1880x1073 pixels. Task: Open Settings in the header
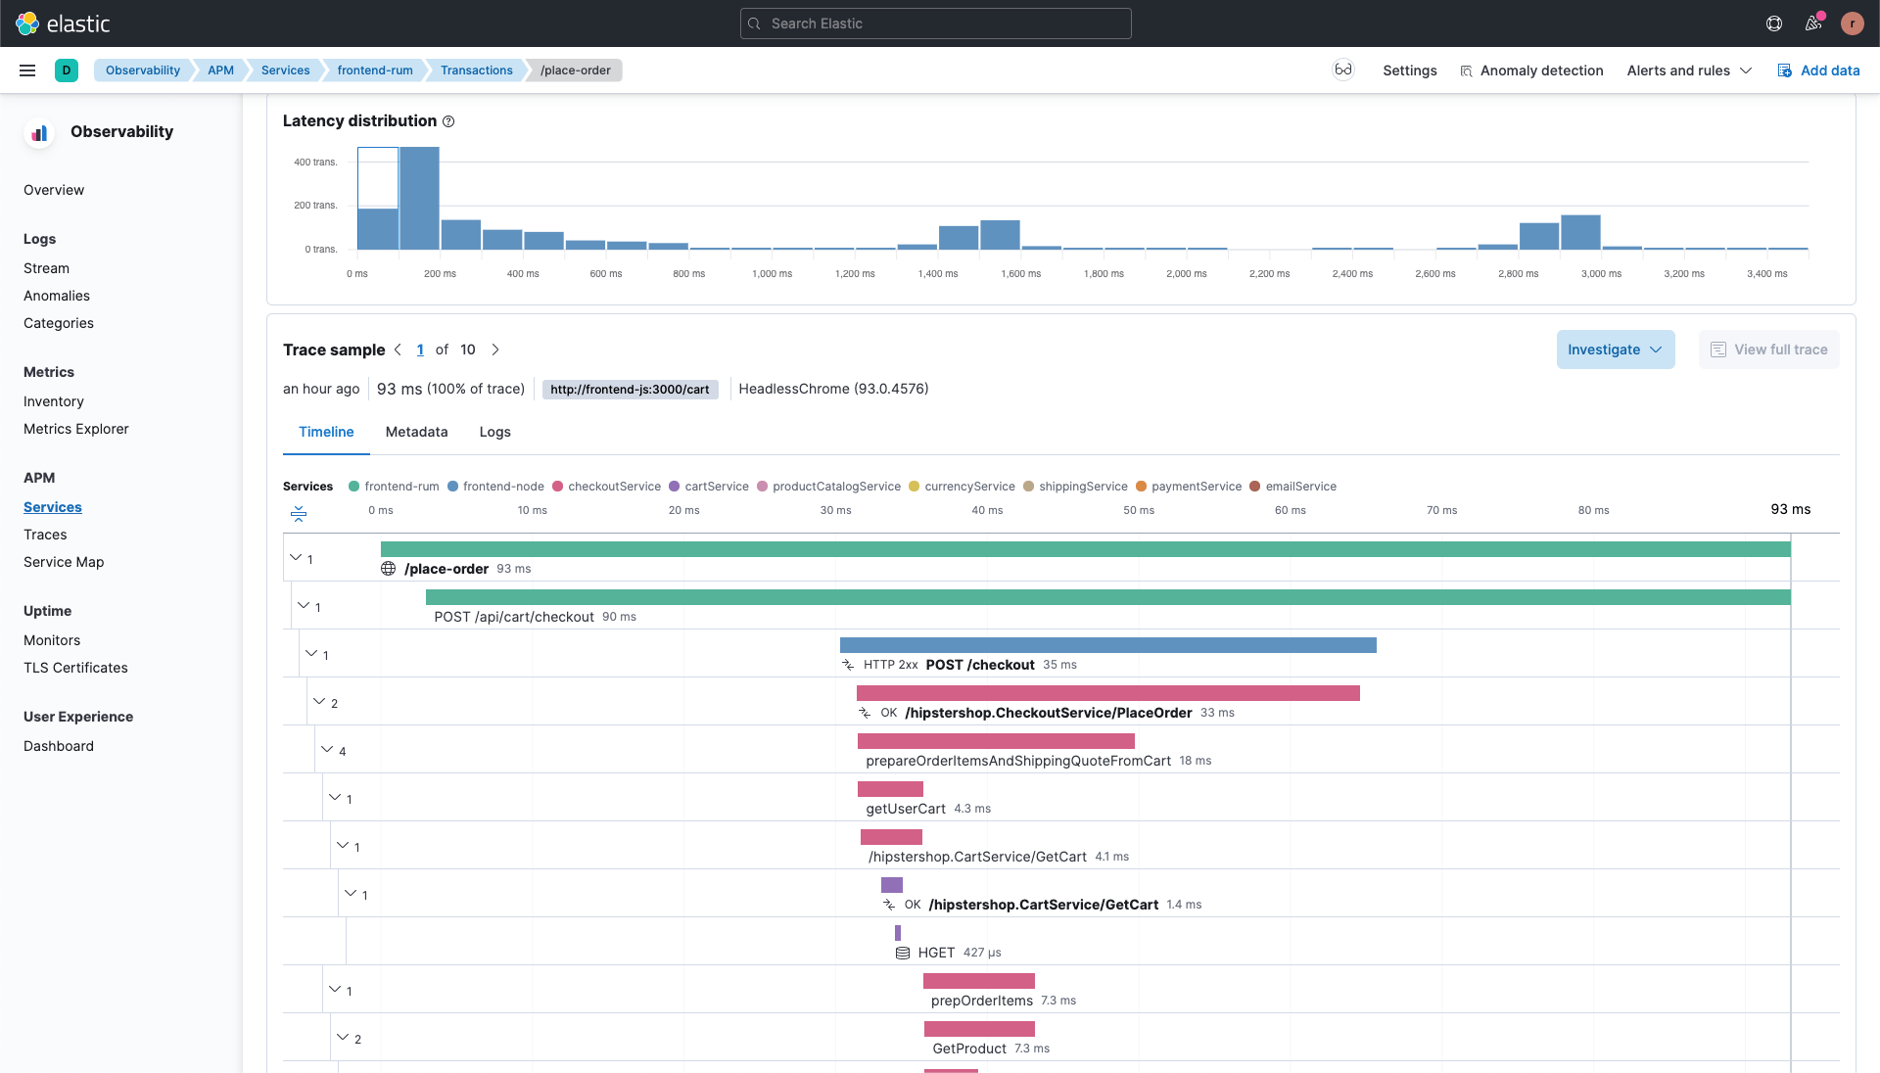tap(1410, 70)
